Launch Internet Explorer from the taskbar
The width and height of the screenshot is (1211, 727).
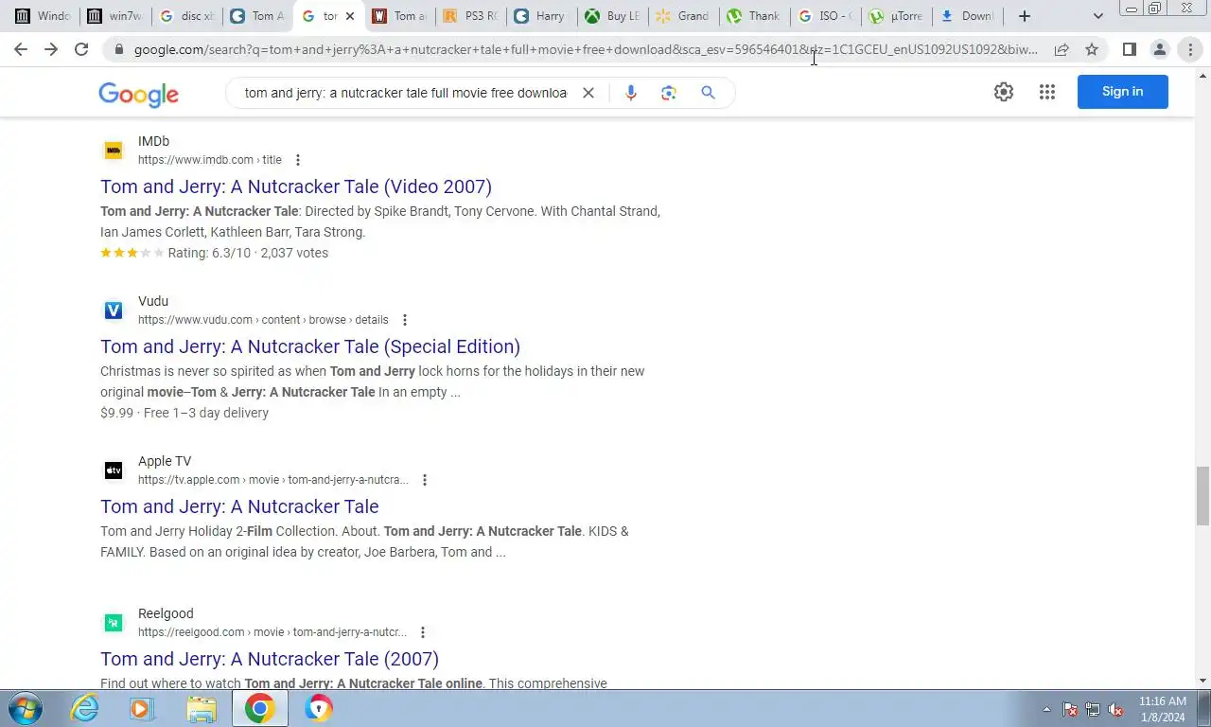tap(85, 708)
